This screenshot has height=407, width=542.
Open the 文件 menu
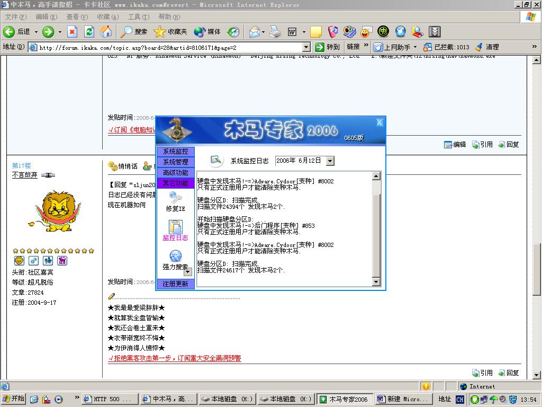(x=15, y=16)
